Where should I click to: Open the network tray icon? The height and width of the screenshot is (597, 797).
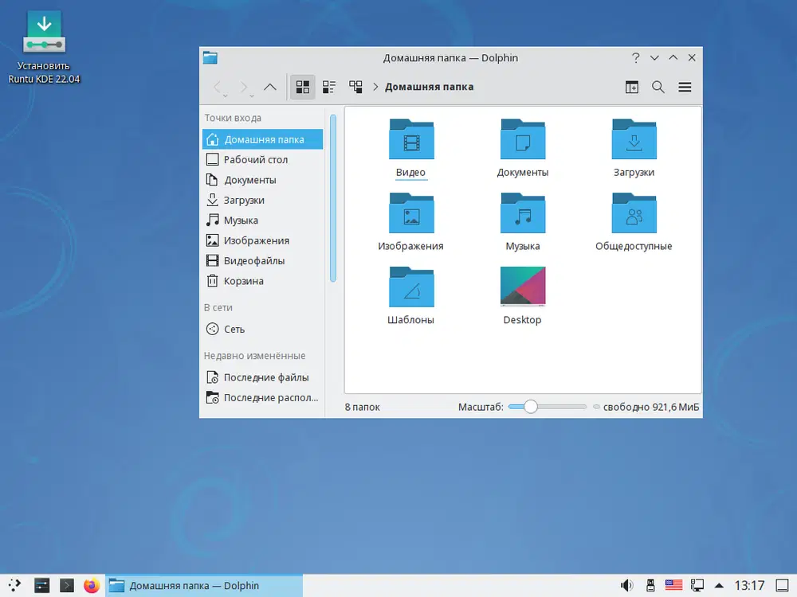click(697, 585)
